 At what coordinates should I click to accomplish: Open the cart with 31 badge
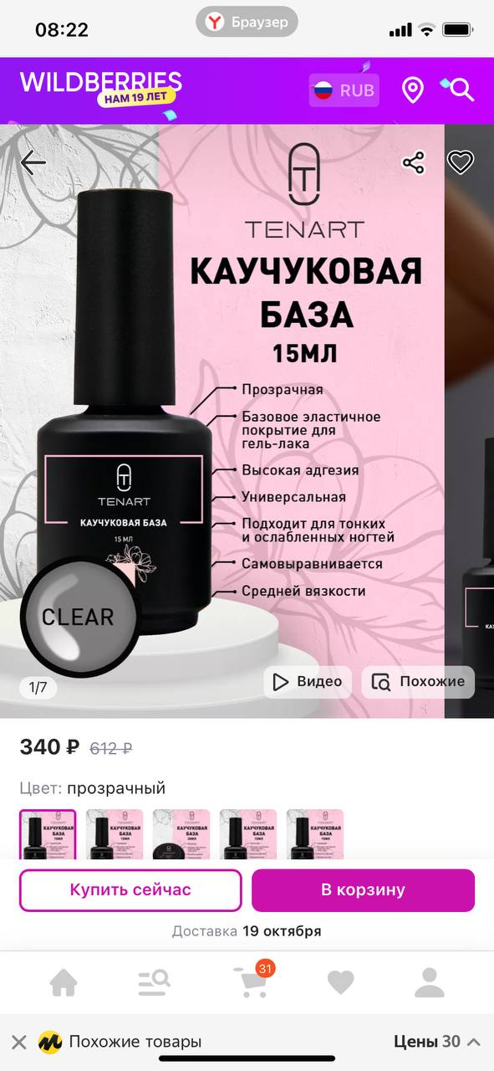[251, 981]
